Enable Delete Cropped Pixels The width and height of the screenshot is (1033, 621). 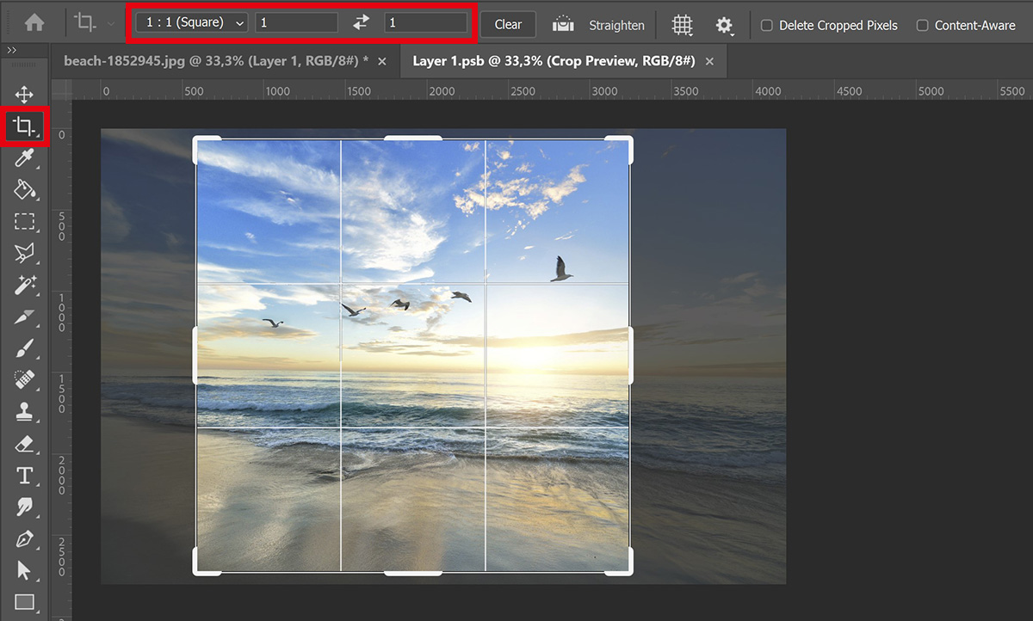(765, 26)
